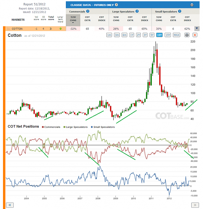Click the green long-term trend arrow
This screenshot has width=203, height=209.
pos(61,29)
